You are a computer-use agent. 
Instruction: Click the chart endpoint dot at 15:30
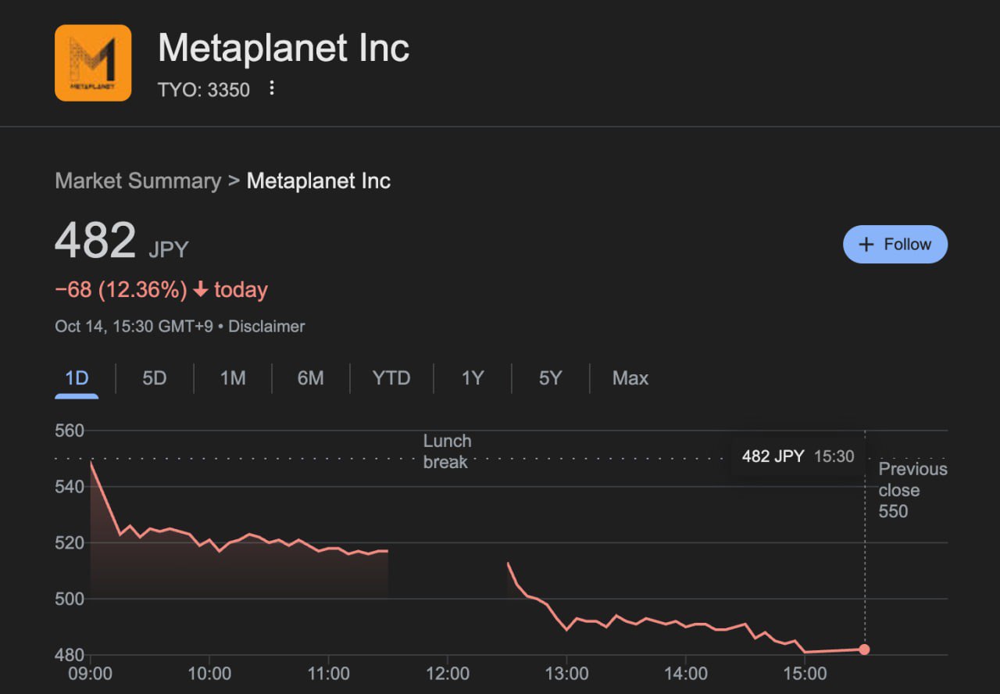tap(864, 649)
